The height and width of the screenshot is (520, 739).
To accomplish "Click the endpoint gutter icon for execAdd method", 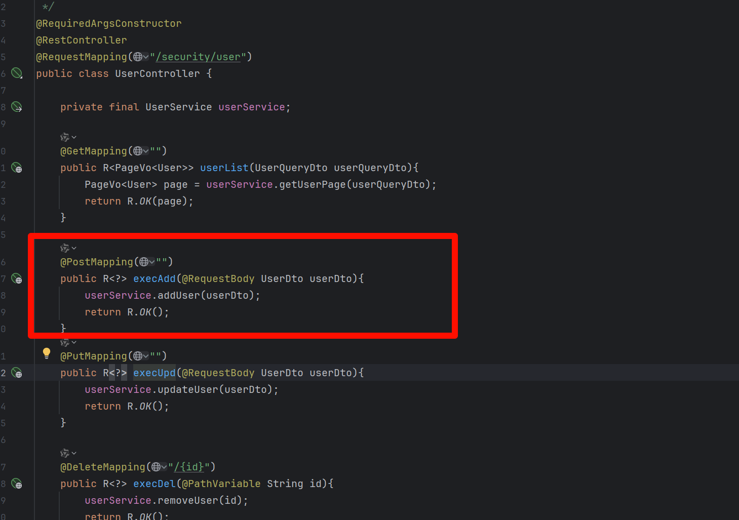I will 17,278.
